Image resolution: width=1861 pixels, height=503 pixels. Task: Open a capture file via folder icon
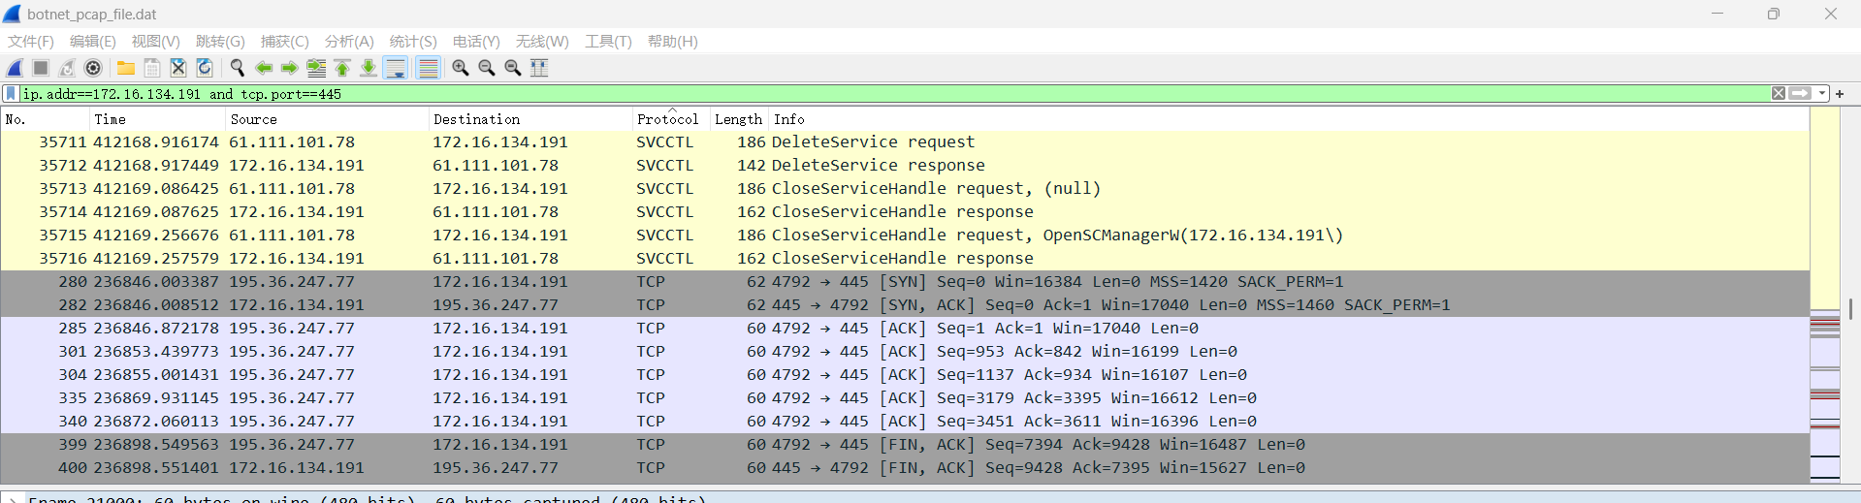[126, 68]
